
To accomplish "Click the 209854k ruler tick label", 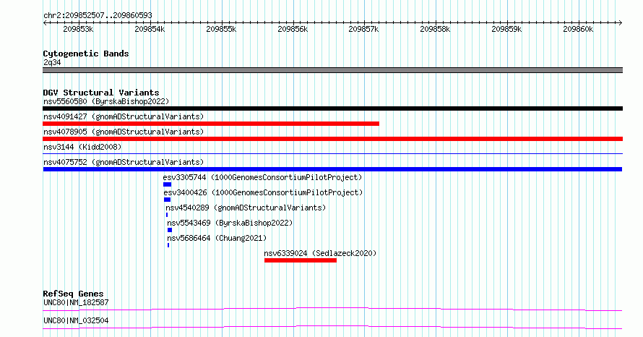I will 150,29.
